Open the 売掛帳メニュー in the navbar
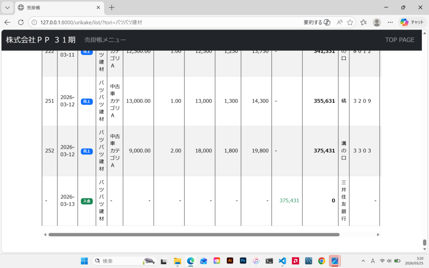429x268 pixels. point(105,40)
